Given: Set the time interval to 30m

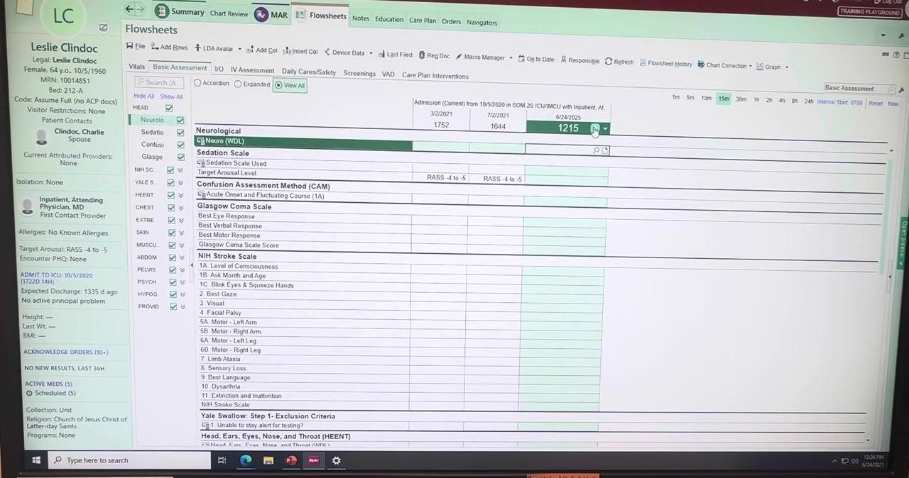Looking at the screenshot, I should (x=741, y=99).
